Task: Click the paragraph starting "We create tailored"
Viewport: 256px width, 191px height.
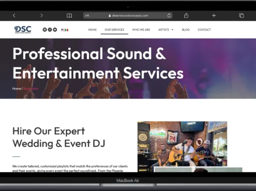Action: (x=70, y=168)
